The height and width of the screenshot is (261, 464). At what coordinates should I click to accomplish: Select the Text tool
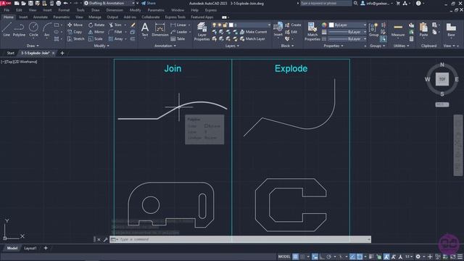click(x=145, y=30)
